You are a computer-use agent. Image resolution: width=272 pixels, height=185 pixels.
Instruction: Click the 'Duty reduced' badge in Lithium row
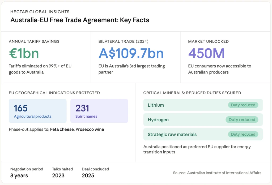pyautogui.click(x=243, y=105)
